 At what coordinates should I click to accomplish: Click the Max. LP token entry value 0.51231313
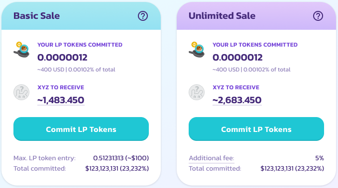(x=108, y=158)
